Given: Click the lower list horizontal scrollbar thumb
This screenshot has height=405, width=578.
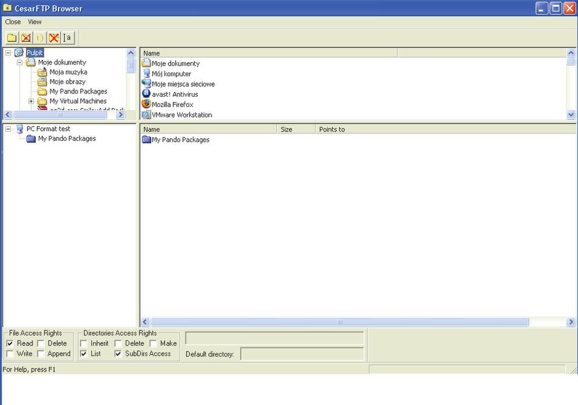Looking at the screenshot, I should pyautogui.click(x=340, y=322).
